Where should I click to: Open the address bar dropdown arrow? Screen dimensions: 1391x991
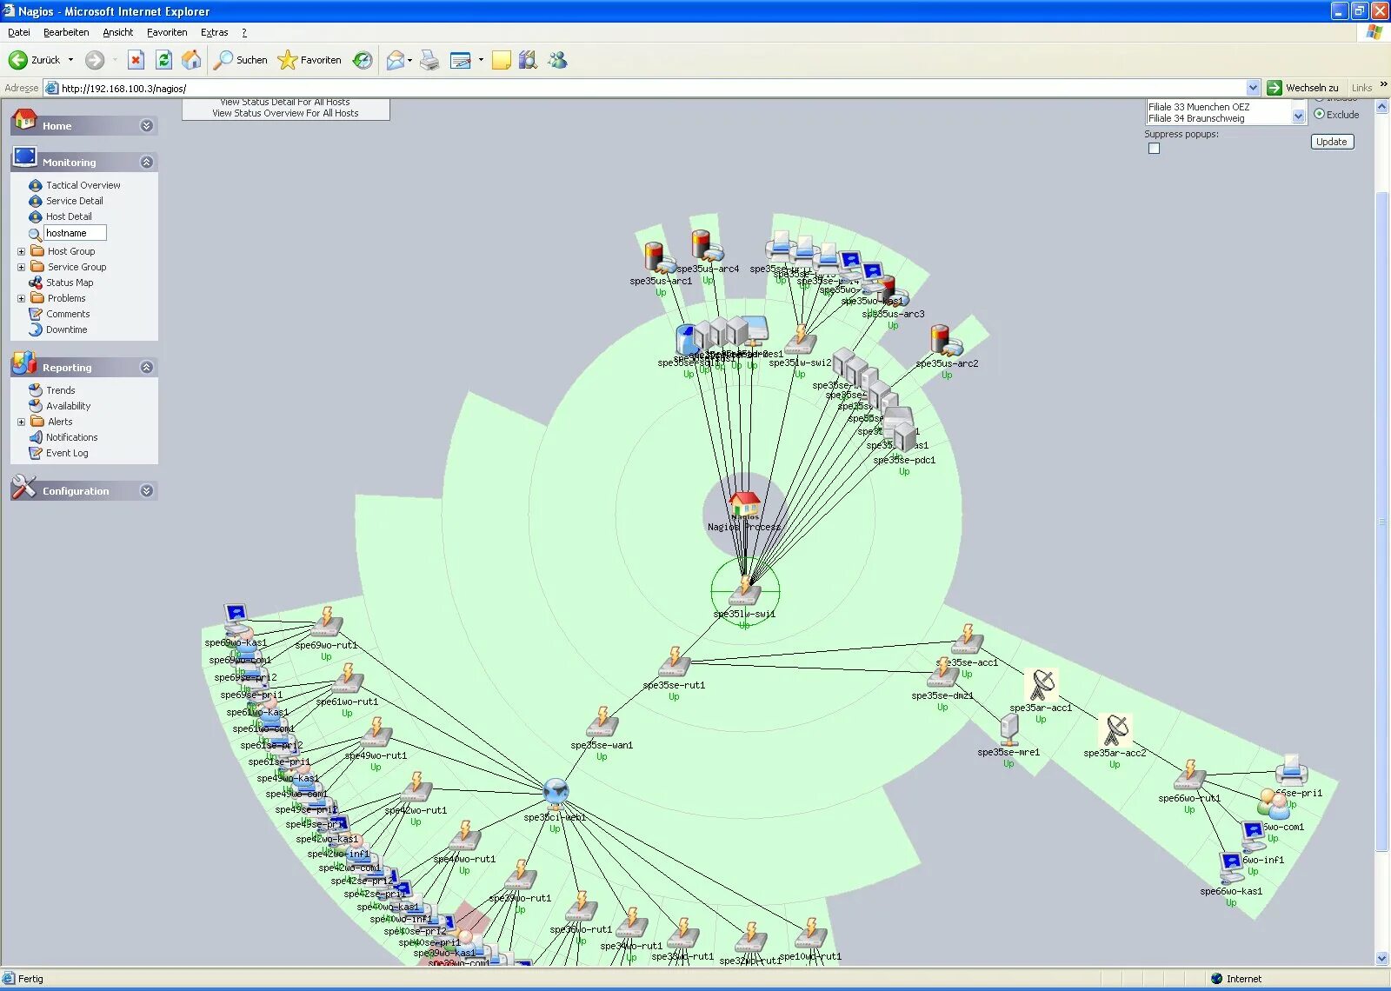(x=1253, y=88)
